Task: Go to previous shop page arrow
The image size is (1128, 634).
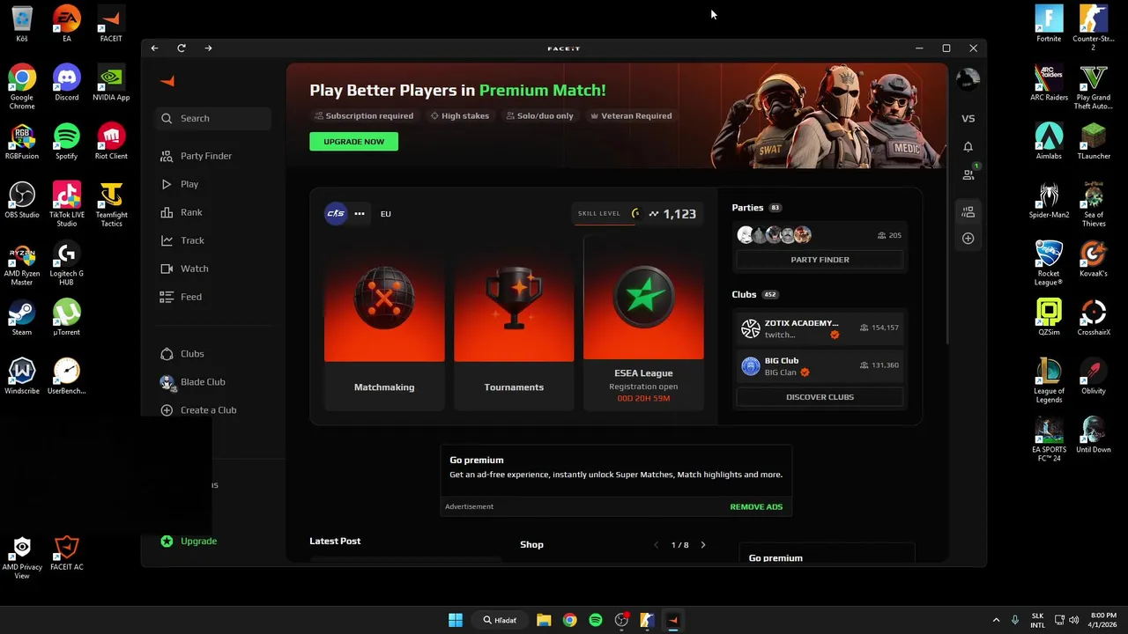Action: [x=656, y=545]
